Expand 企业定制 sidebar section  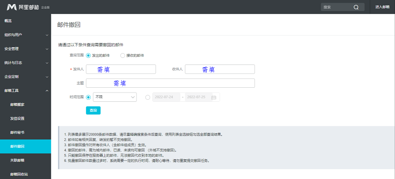pyautogui.click(x=25, y=77)
